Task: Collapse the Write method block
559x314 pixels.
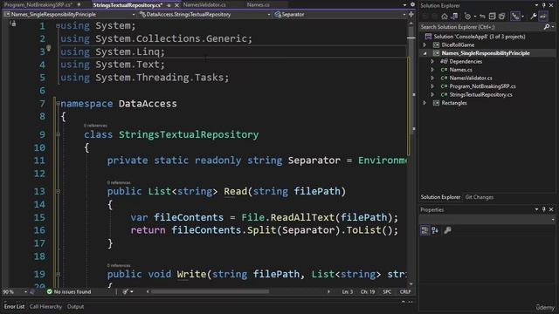Action: [59, 274]
